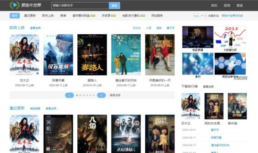Open the 商家放单平台 sidebar thumbnail

(230, 64)
